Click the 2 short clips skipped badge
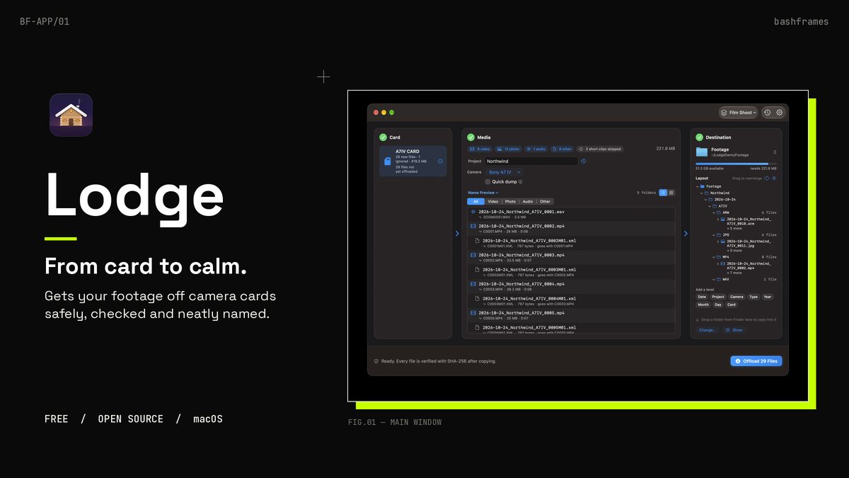This screenshot has width=849, height=478. [x=600, y=149]
